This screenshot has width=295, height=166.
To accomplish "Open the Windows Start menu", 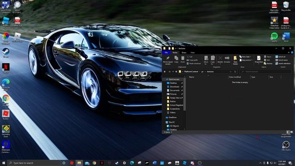I will pyautogui.click(x=4, y=163).
